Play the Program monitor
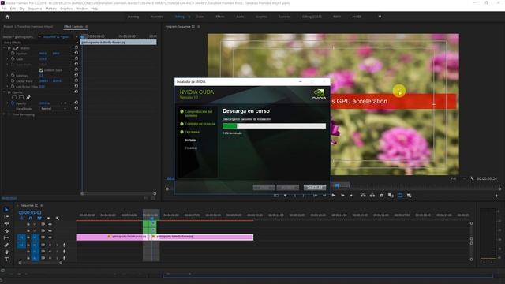 333,196
